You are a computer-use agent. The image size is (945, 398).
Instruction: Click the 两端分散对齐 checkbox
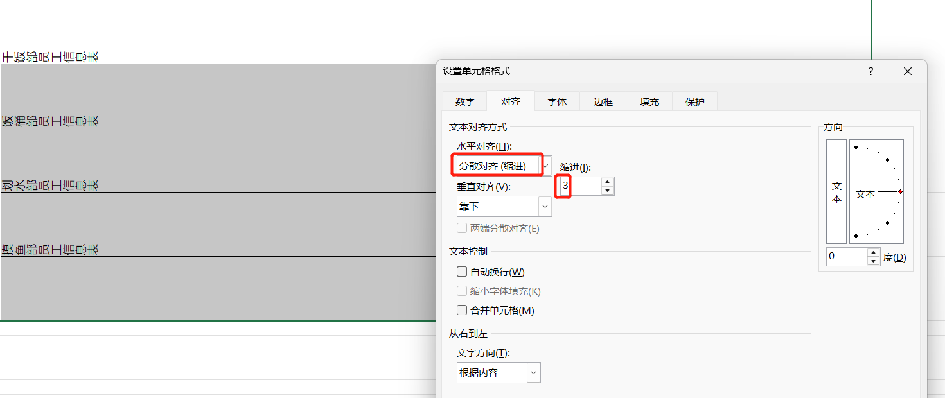pos(462,229)
